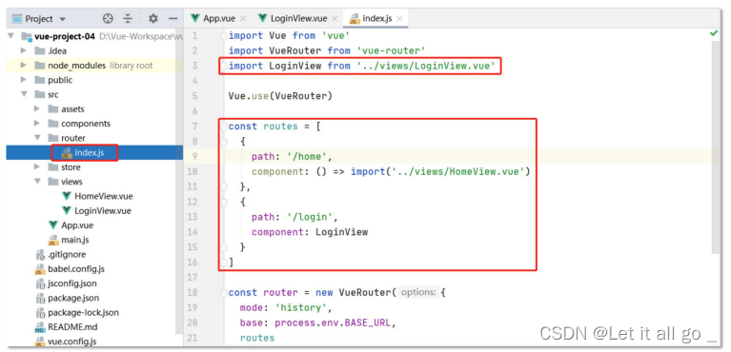Click line number 14 in the gutter
This screenshot has height=352, width=731.
(193, 232)
